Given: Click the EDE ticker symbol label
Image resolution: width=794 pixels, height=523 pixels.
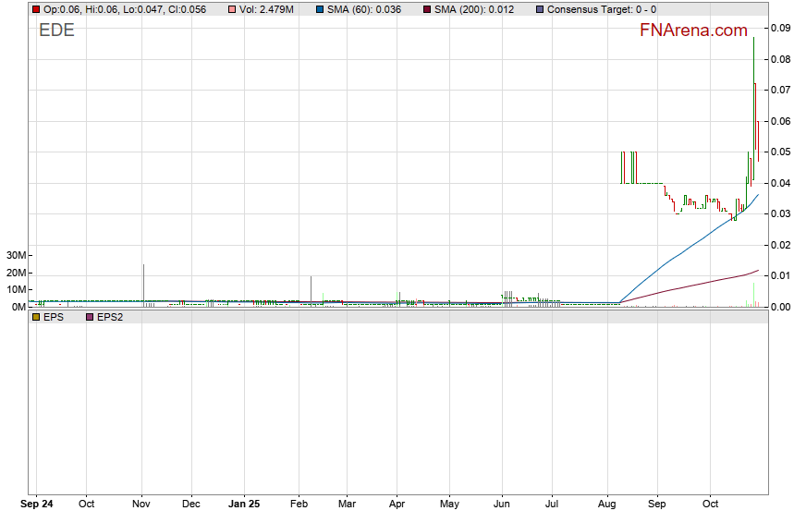Looking at the screenshot, I should [56, 30].
